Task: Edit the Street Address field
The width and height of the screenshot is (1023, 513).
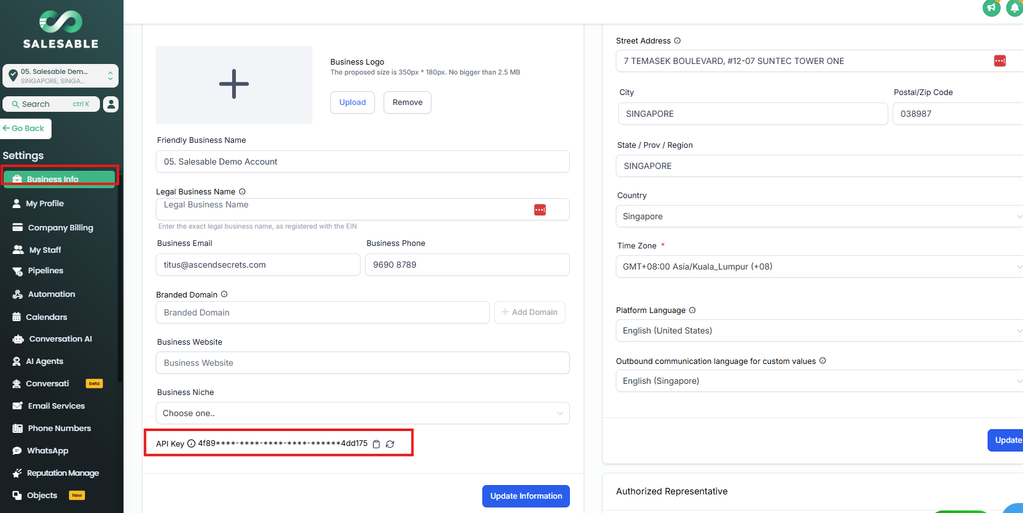Action: tap(819, 61)
